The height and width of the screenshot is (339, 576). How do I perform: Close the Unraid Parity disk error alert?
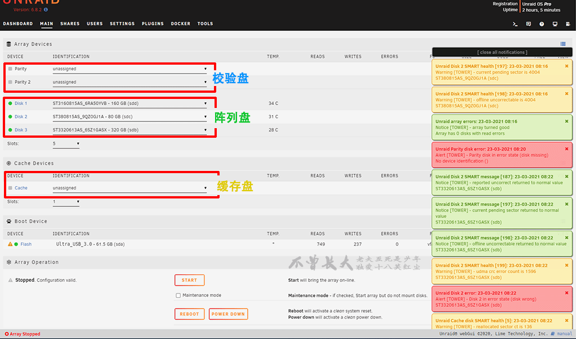coord(566,149)
